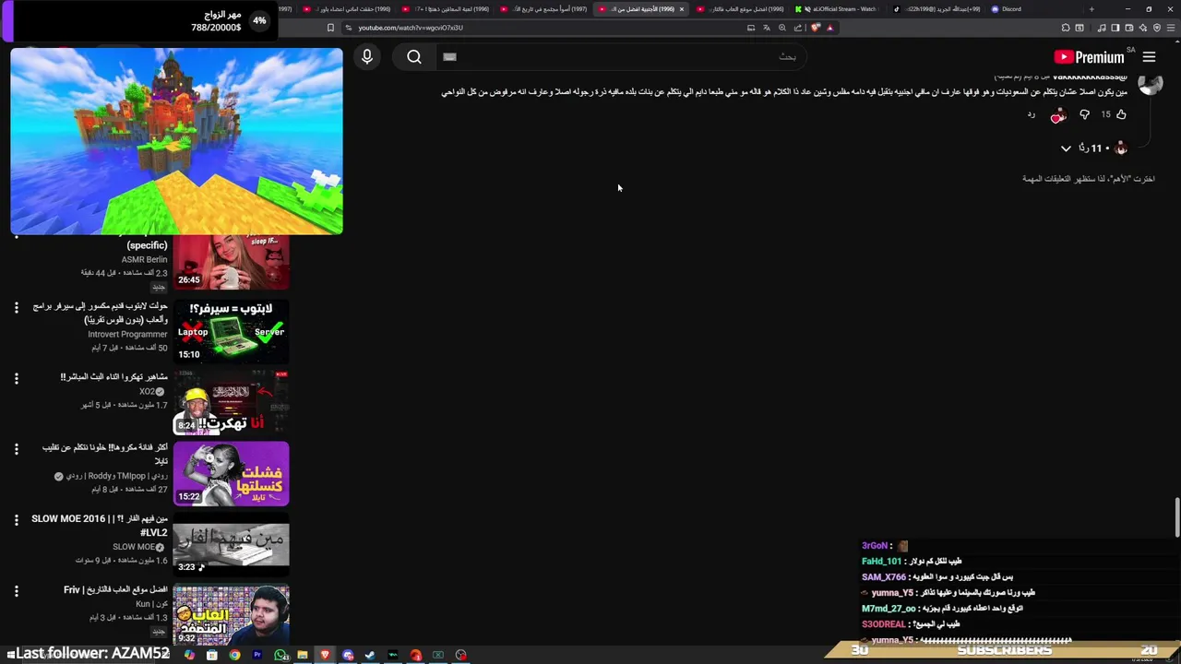Viewport: 1181px width, 664px height.
Task: Click the Minecraft stream overlay video
Action: tap(176, 141)
